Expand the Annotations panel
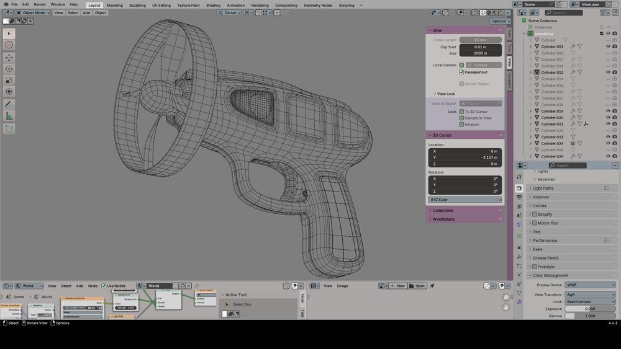The image size is (621, 349). [x=465, y=219]
